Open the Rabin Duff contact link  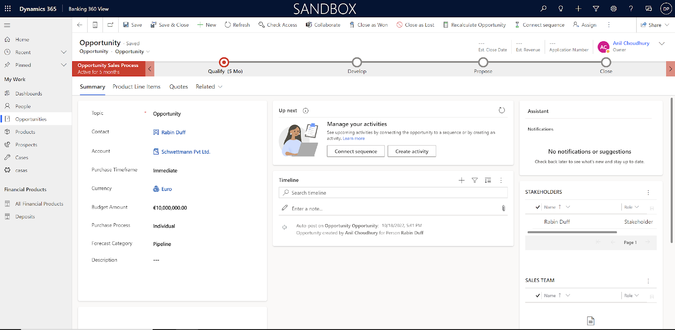point(173,133)
